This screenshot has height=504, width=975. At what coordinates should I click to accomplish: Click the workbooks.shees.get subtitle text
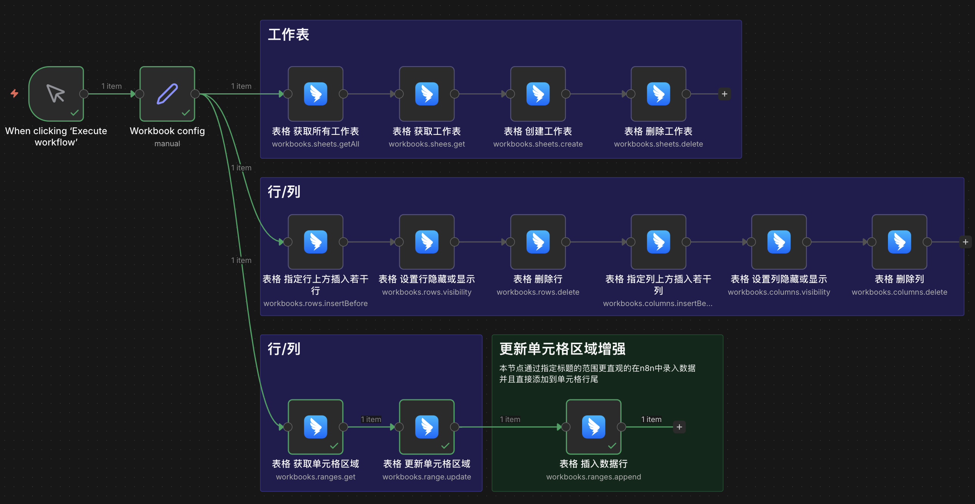(427, 144)
